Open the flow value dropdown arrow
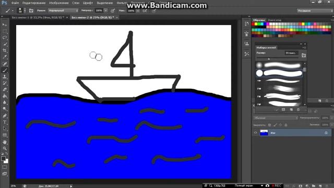334x188 pixels. coord(138,10)
